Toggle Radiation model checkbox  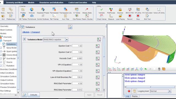(1, 66)
